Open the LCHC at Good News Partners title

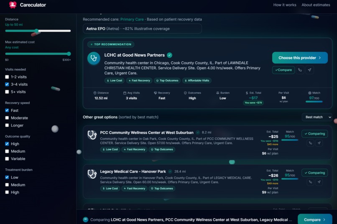[x=135, y=55]
